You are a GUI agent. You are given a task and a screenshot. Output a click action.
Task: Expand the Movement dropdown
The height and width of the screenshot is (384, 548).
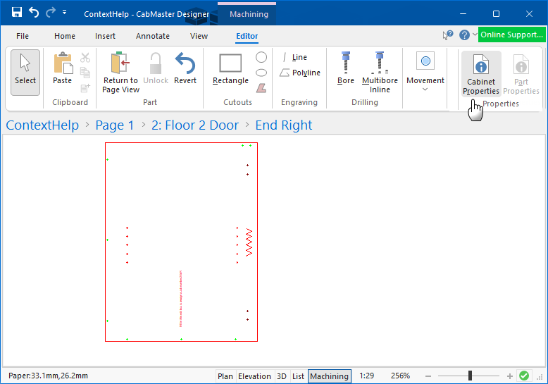(x=425, y=89)
